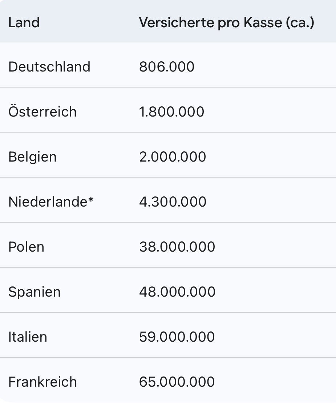Viewport: 336px width, 403px height.
Task: Select Niederlande* country cell
Action: (51, 202)
